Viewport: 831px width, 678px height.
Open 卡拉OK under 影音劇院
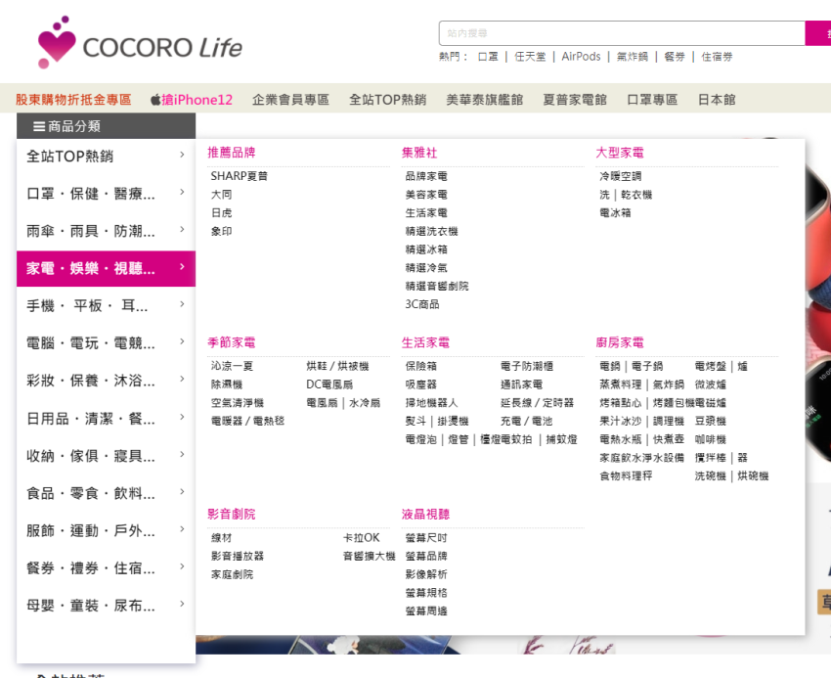point(361,538)
